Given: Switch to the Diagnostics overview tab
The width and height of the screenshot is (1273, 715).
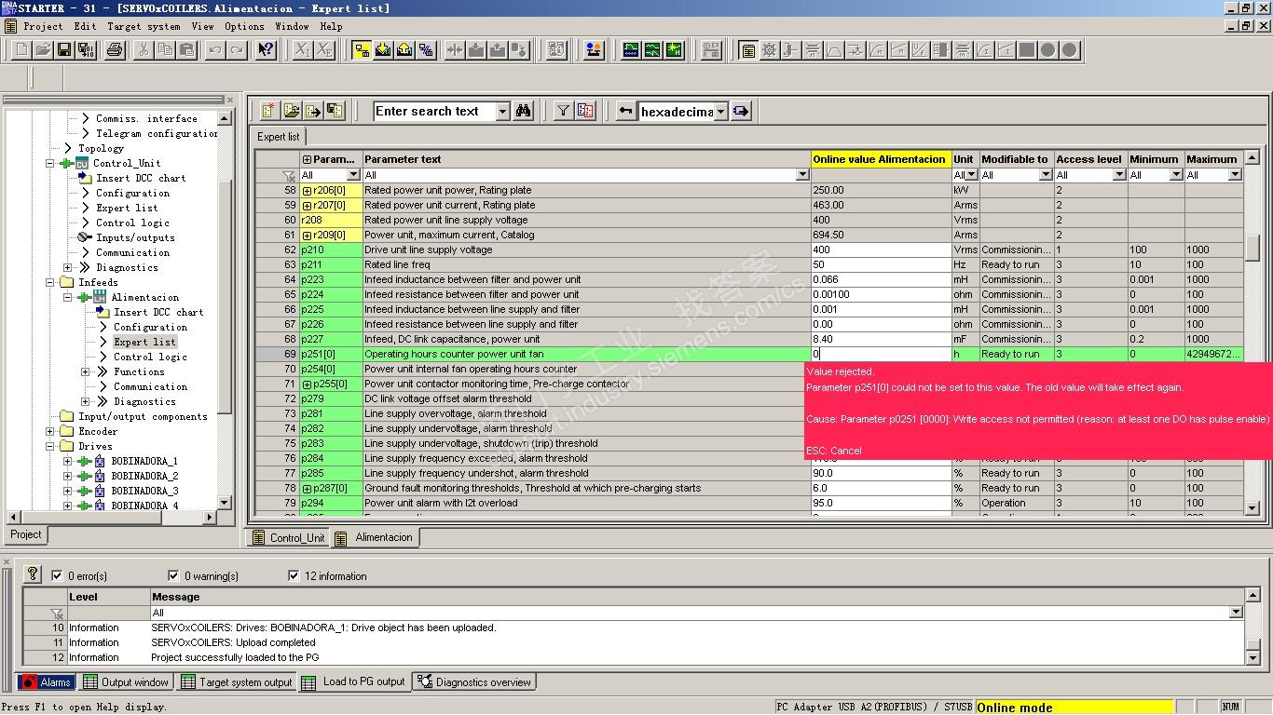Looking at the screenshot, I should (474, 682).
